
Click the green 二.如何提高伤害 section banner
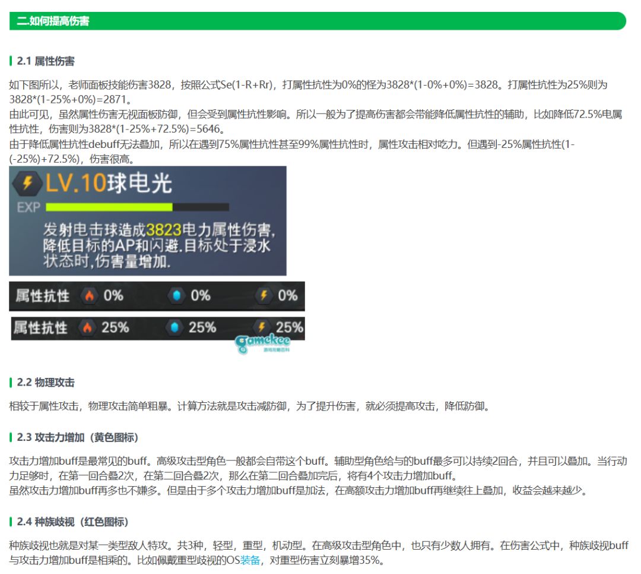(x=318, y=21)
